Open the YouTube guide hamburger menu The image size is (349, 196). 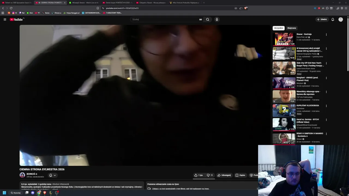(5, 19)
